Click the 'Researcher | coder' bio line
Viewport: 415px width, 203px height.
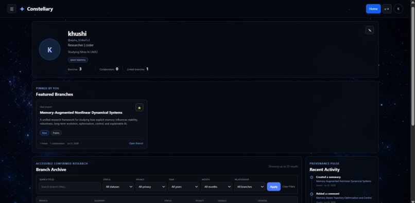coord(80,45)
